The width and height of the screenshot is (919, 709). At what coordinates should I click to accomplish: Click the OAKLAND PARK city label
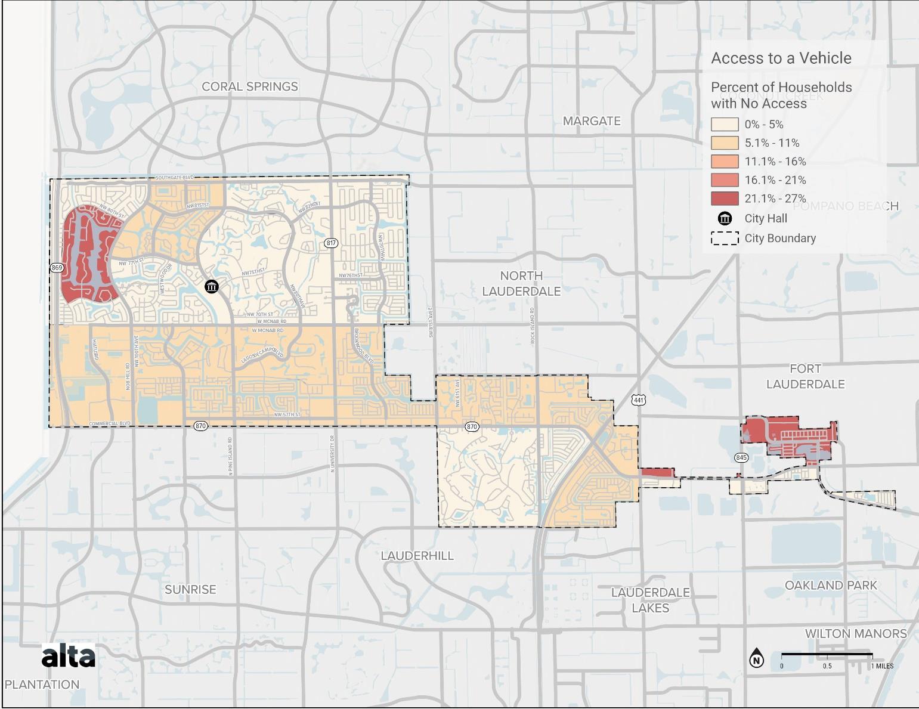pyautogui.click(x=831, y=585)
